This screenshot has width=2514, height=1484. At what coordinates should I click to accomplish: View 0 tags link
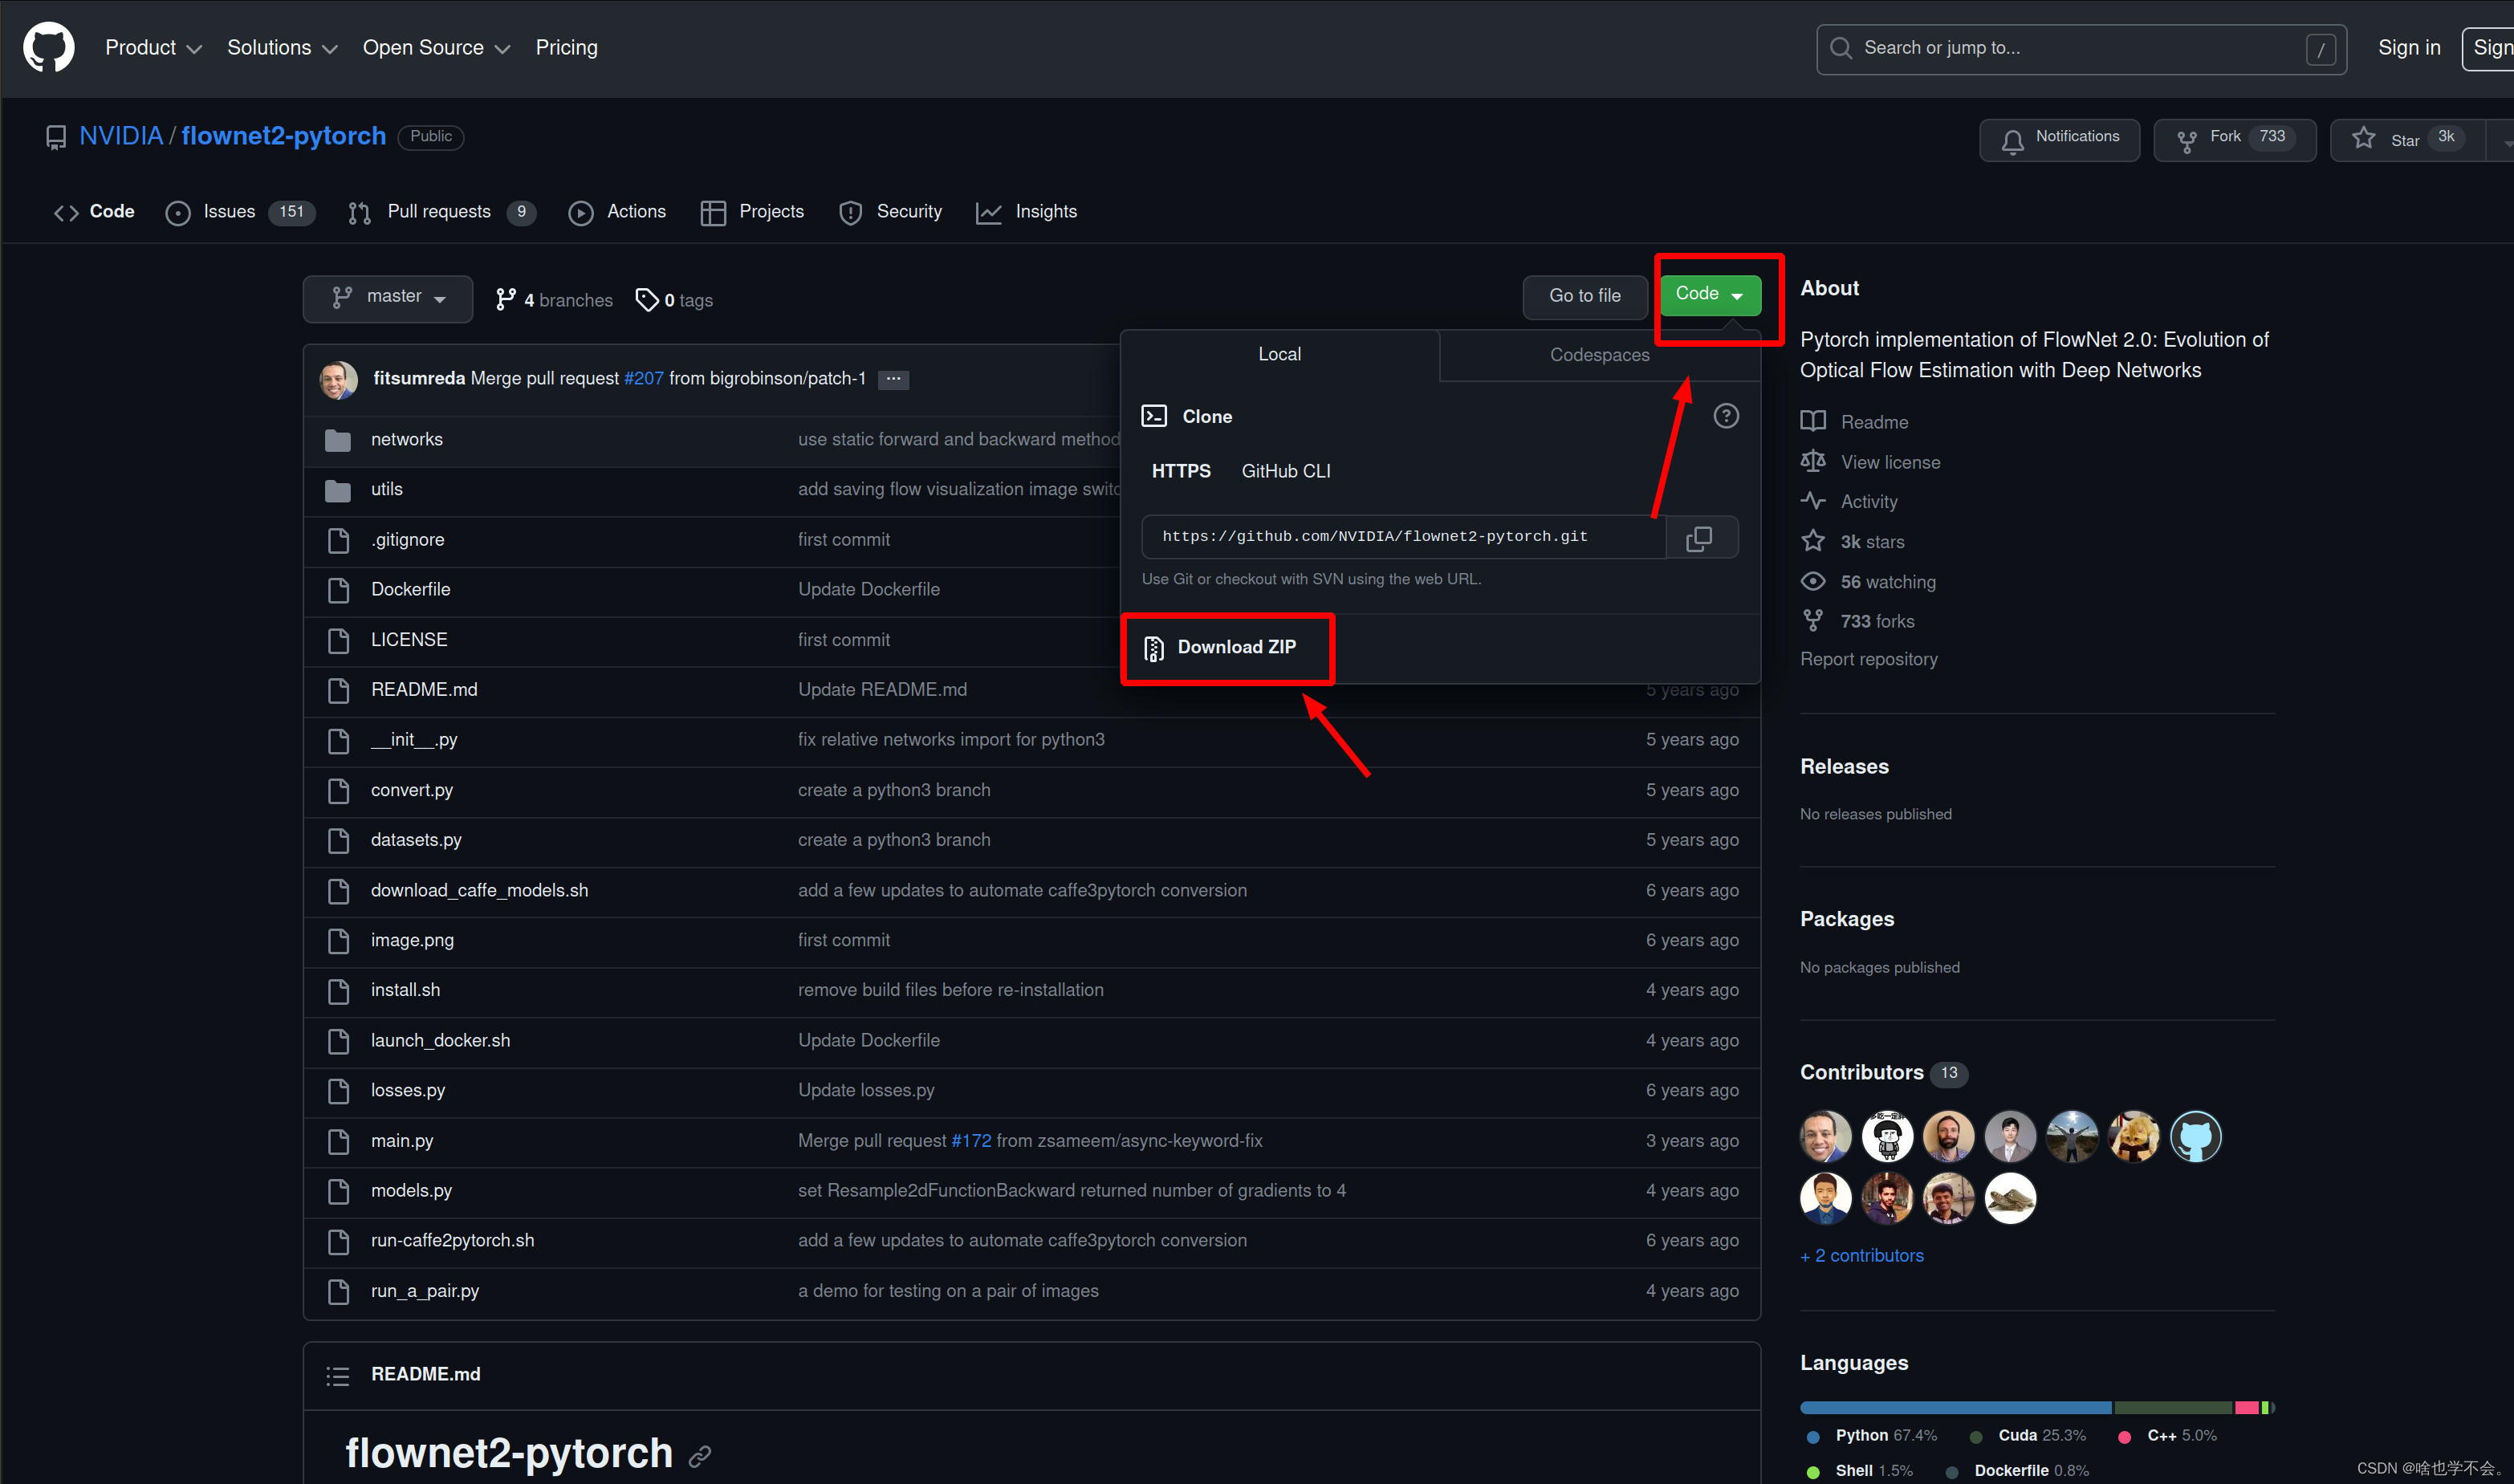(x=674, y=300)
